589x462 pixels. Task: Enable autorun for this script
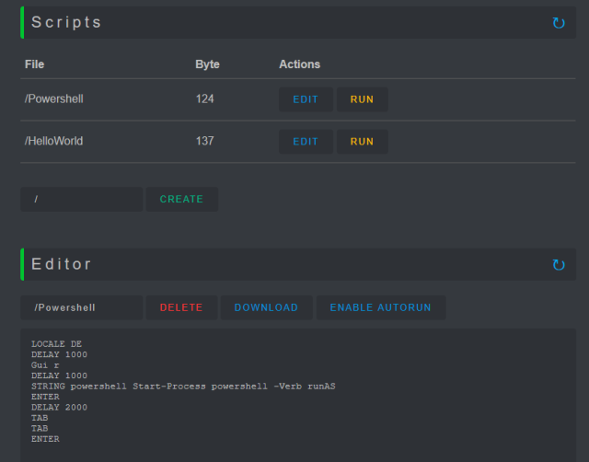pyautogui.click(x=380, y=307)
